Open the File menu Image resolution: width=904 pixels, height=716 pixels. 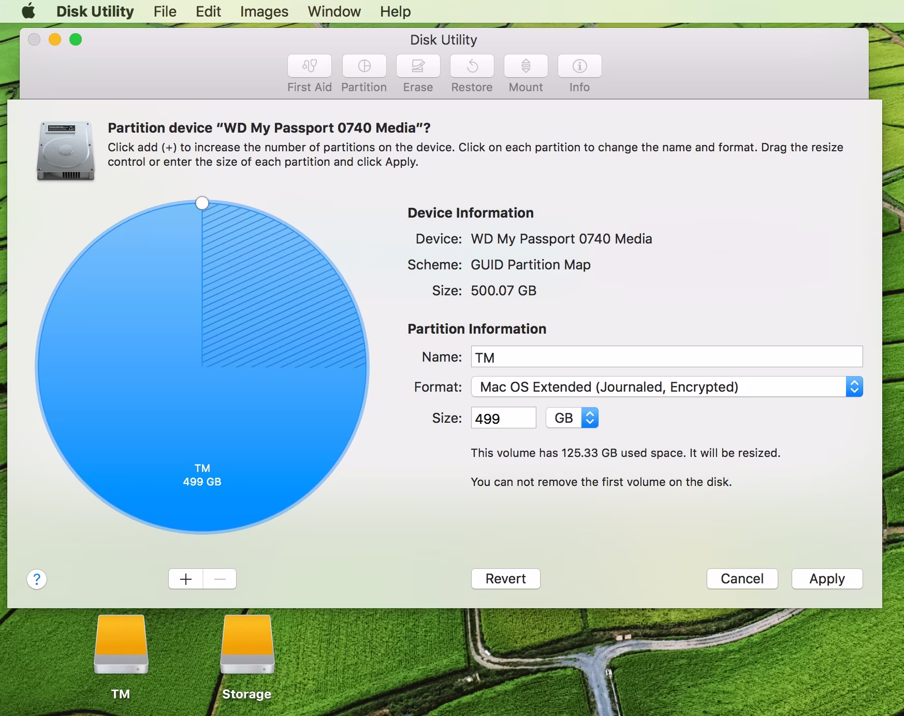click(165, 11)
